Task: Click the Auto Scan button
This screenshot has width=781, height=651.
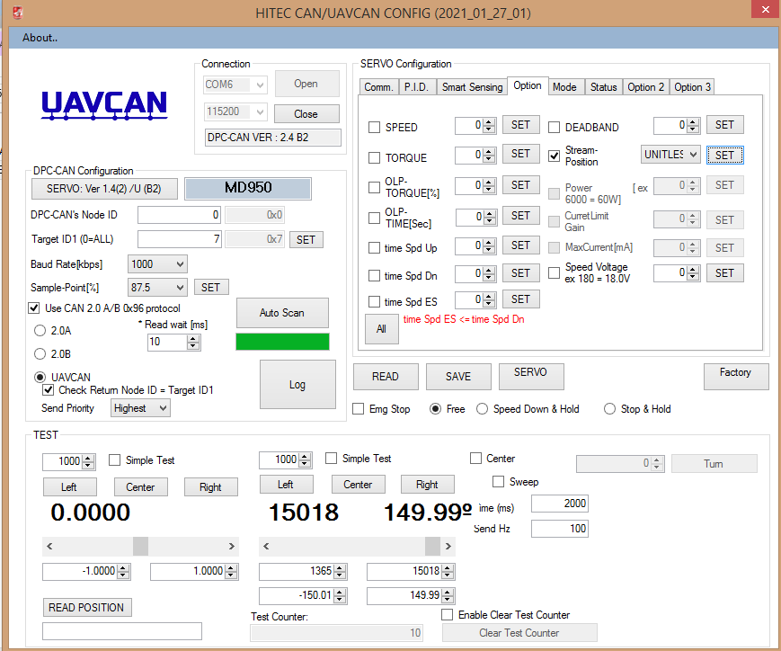Action: 282,313
